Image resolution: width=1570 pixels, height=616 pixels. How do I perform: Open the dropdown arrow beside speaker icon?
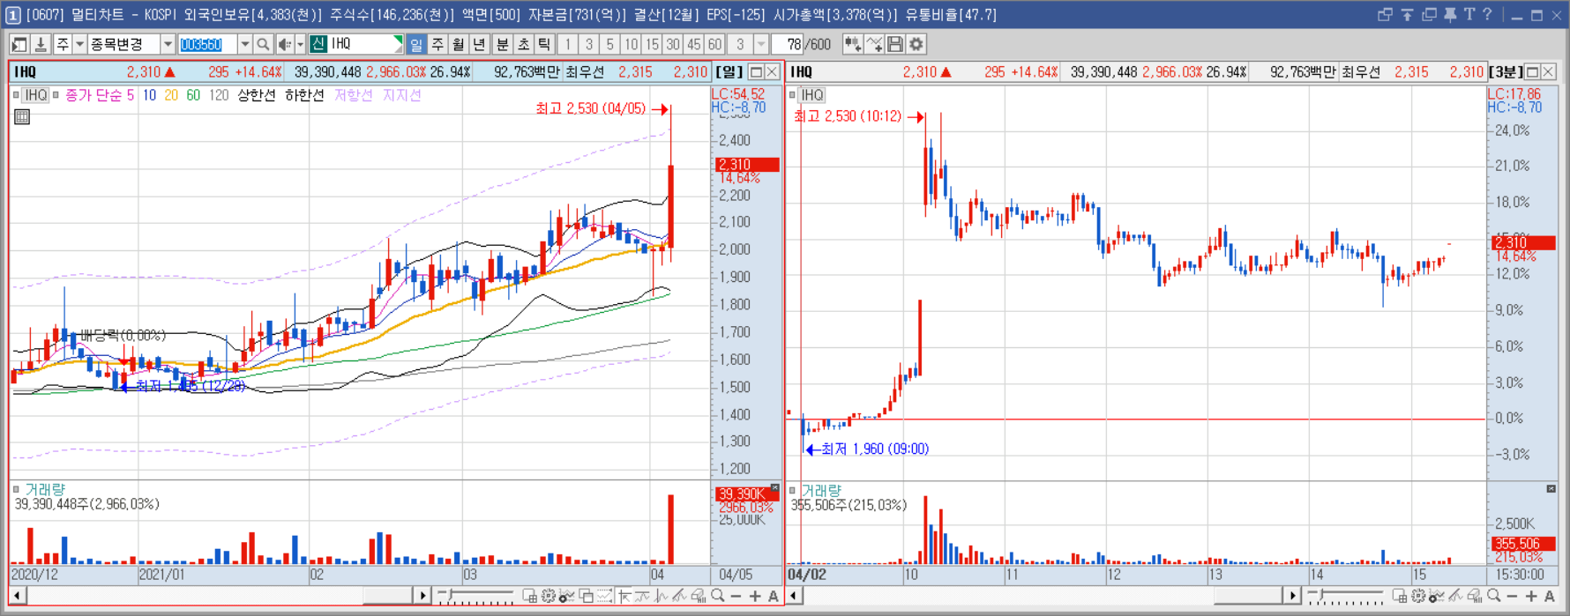(300, 44)
